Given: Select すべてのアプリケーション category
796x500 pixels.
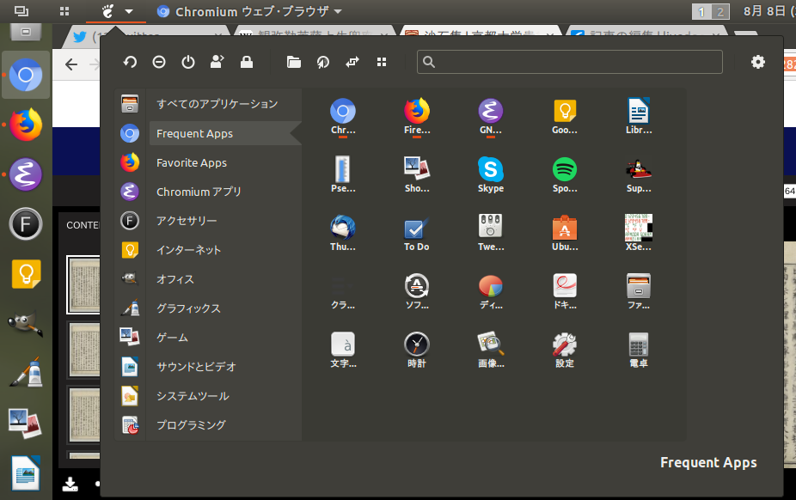Looking at the screenshot, I should (x=225, y=104).
